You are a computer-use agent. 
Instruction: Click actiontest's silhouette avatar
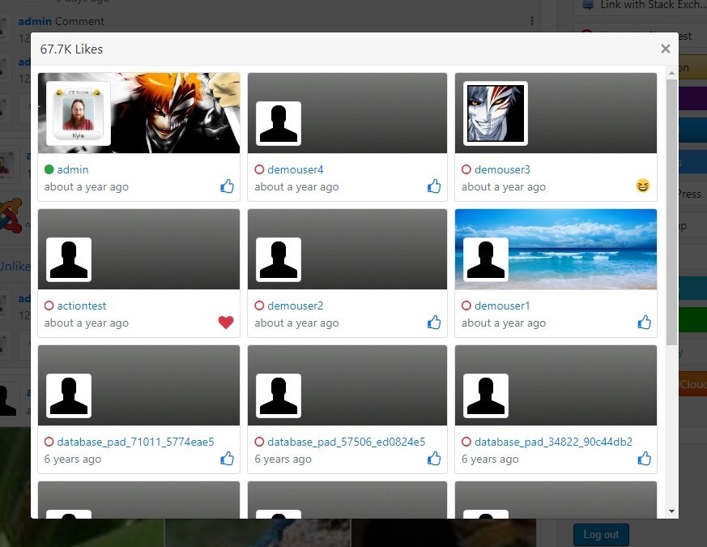[69, 259]
